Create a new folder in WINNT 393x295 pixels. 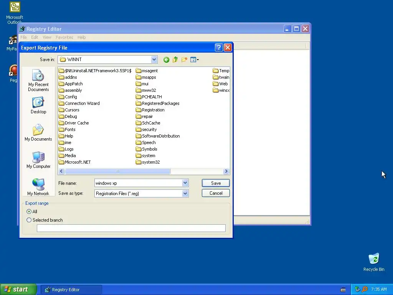(x=184, y=60)
